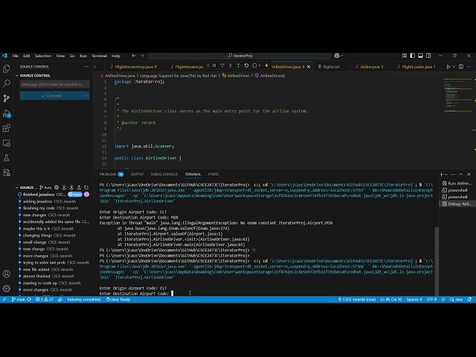Pull changes in graph toolbar

(71, 187)
